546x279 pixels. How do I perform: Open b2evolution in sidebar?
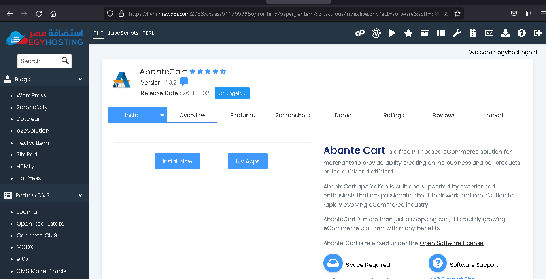33,131
